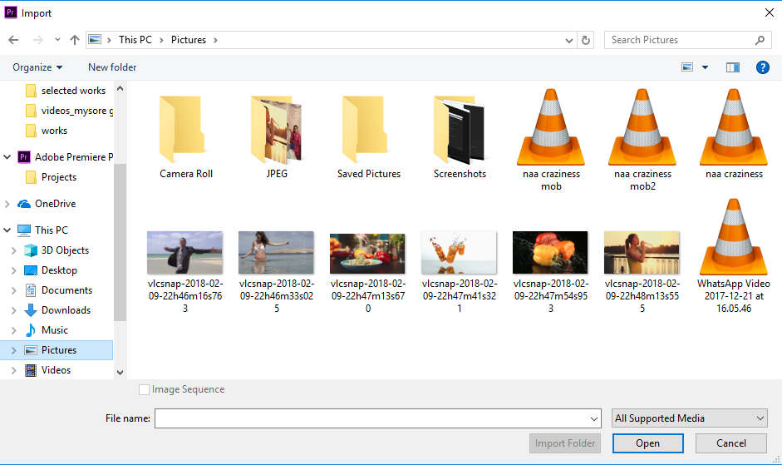
Task: Click the Forward navigation arrow
Action: [x=38, y=40]
